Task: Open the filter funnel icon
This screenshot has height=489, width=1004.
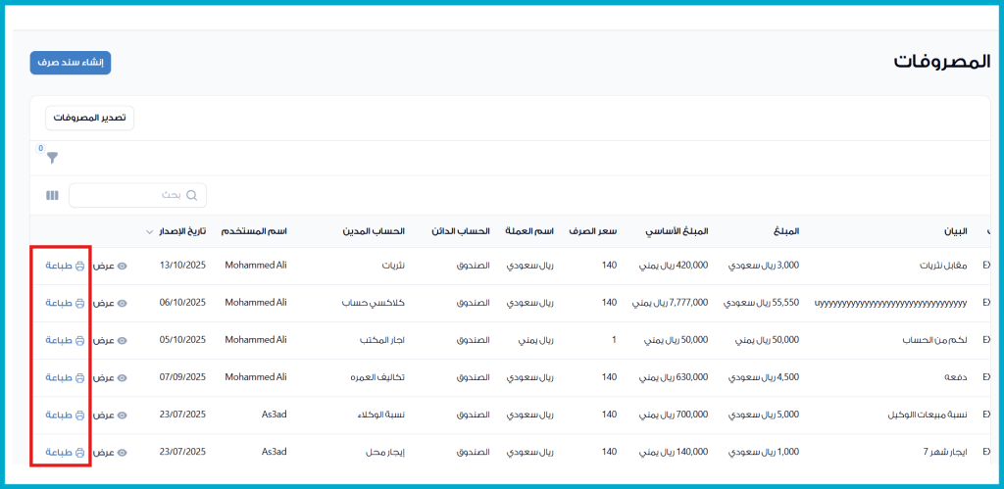Action: click(x=53, y=158)
